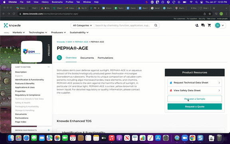Switch to the Documents tab
This screenshot has height=144, width=230.
click(87, 58)
